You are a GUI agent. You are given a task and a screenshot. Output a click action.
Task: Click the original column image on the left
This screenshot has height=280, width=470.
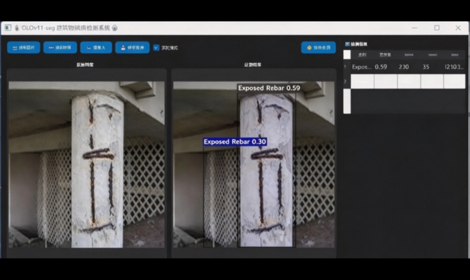[87, 165]
